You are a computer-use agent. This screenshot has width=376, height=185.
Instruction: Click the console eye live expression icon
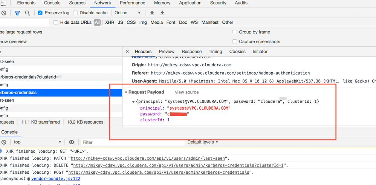pos(72,142)
